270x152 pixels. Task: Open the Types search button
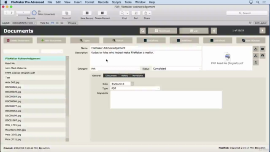pos(84,41)
